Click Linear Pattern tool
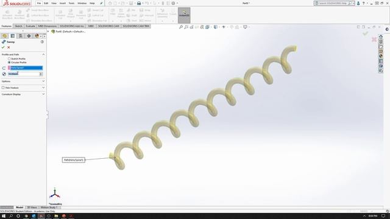Viewport: 390px width, 219px height. [121, 13]
